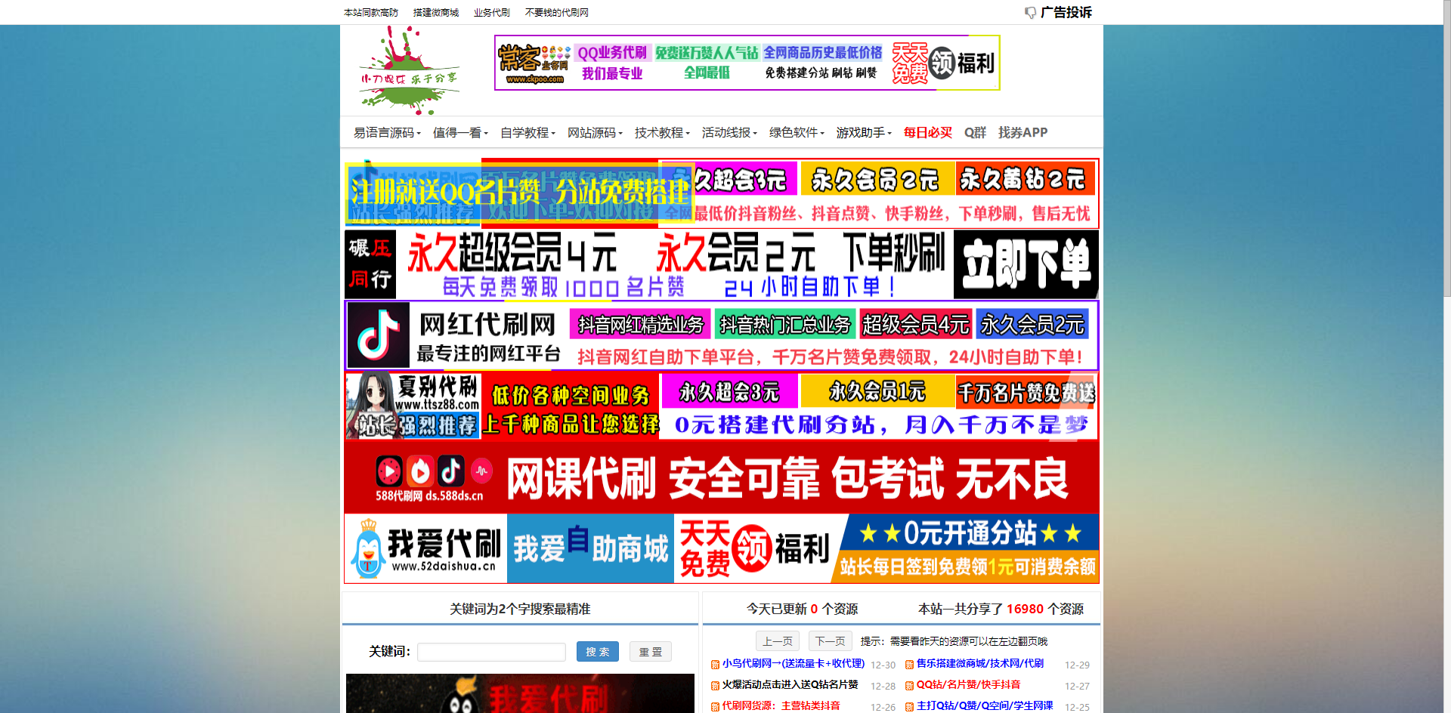Click the orange Kuaishou icon in 网课代刷 banner

coord(420,471)
